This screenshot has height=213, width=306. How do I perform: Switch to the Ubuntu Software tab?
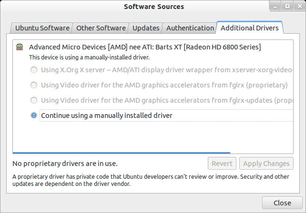[x=41, y=28]
